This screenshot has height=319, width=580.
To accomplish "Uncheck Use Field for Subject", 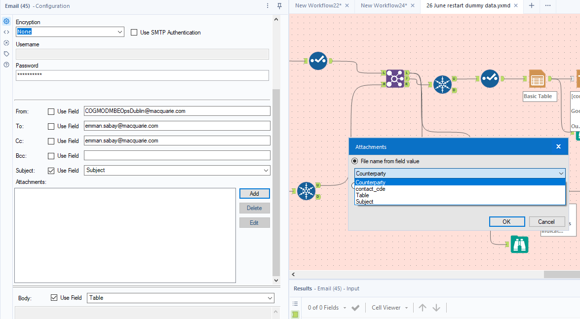I will [x=51, y=171].
